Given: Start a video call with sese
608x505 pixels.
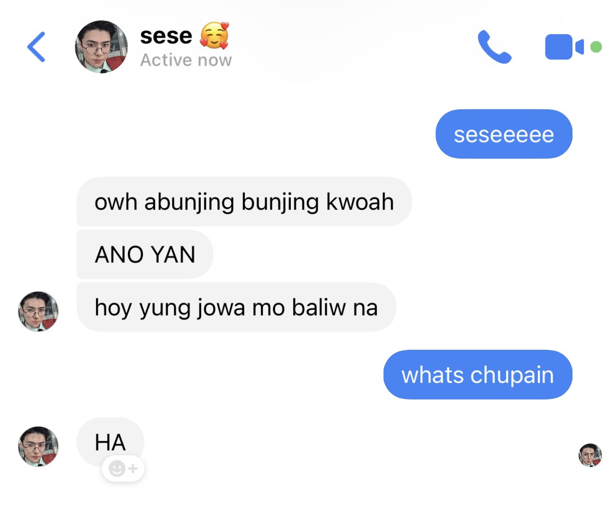Looking at the screenshot, I should [x=564, y=47].
